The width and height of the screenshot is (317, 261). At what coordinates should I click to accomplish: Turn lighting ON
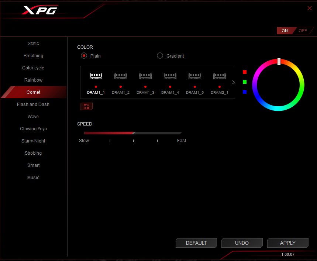click(x=285, y=31)
